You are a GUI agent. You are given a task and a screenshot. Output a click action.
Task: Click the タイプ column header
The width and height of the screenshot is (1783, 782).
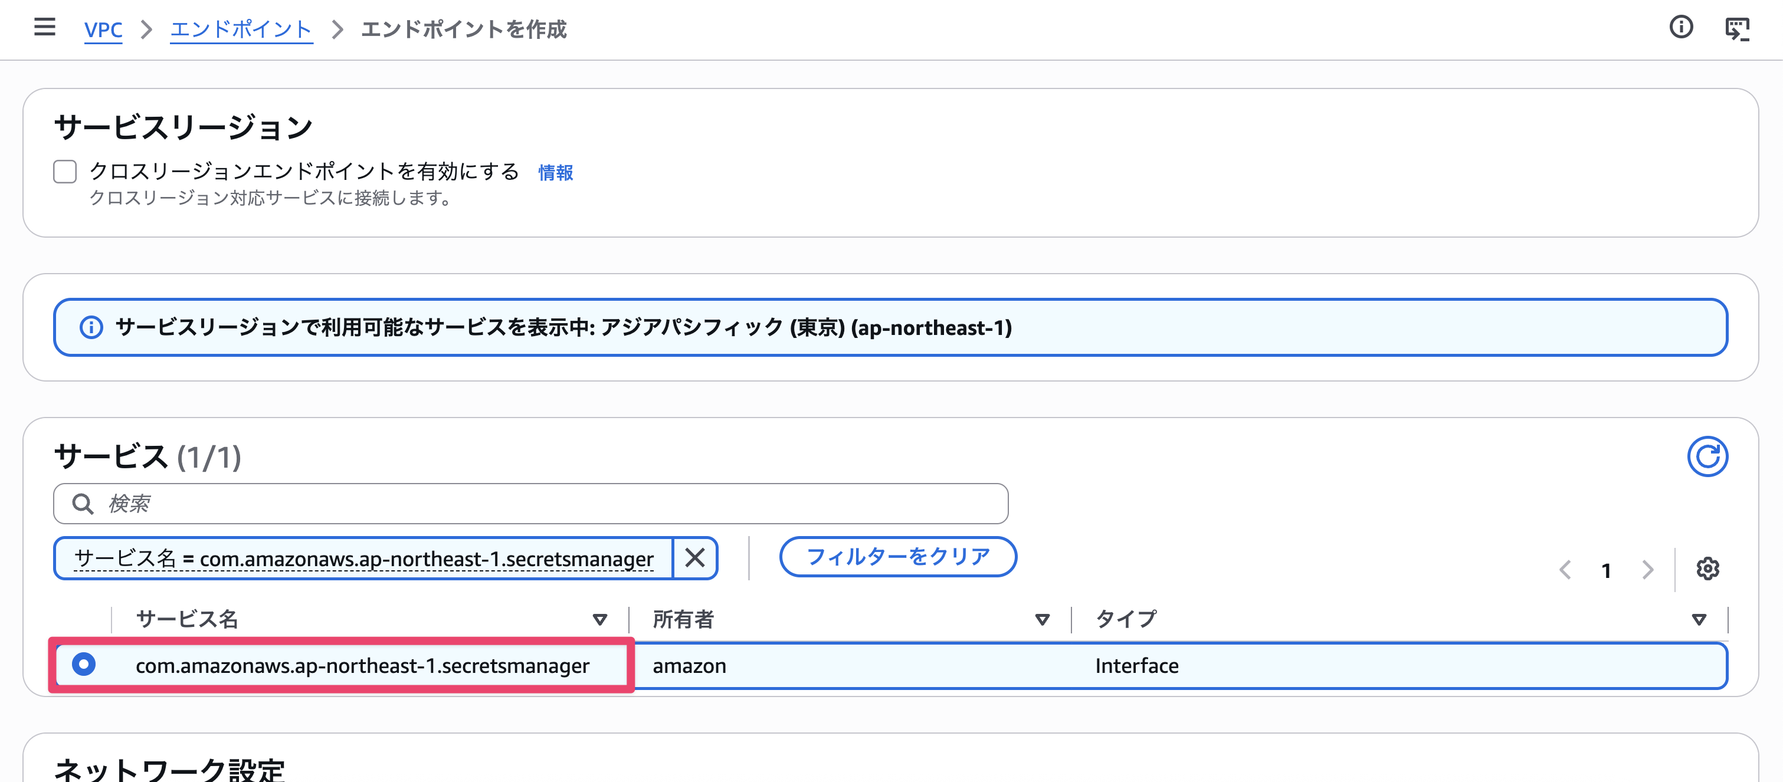1126,619
